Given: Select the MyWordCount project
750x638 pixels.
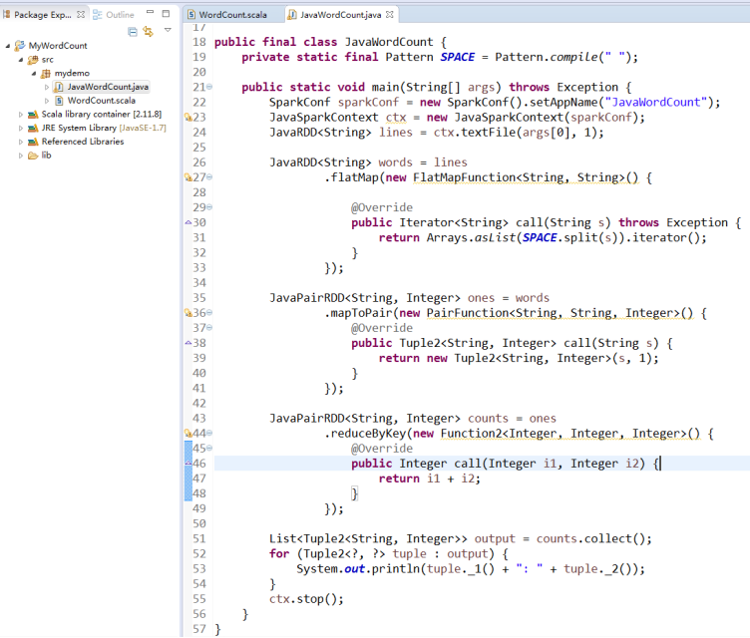Looking at the screenshot, I should click(58, 46).
